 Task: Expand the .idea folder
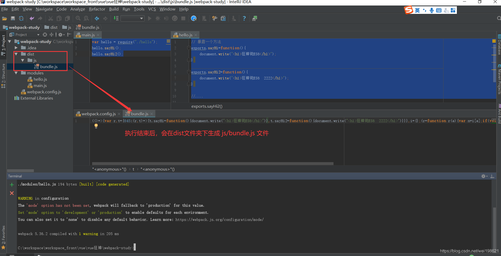pos(16,48)
